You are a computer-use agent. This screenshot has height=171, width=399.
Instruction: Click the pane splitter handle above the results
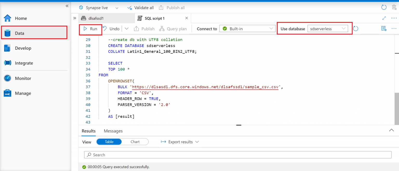(239, 125)
